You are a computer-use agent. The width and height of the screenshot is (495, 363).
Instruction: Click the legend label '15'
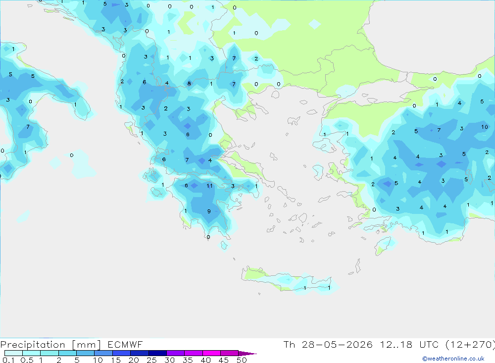pyautogui.click(x=116, y=360)
